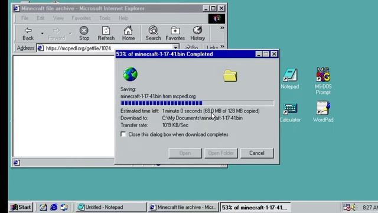Click the Windows logo throbber in IE
This screenshot has height=213, width=378.
click(x=217, y=18)
